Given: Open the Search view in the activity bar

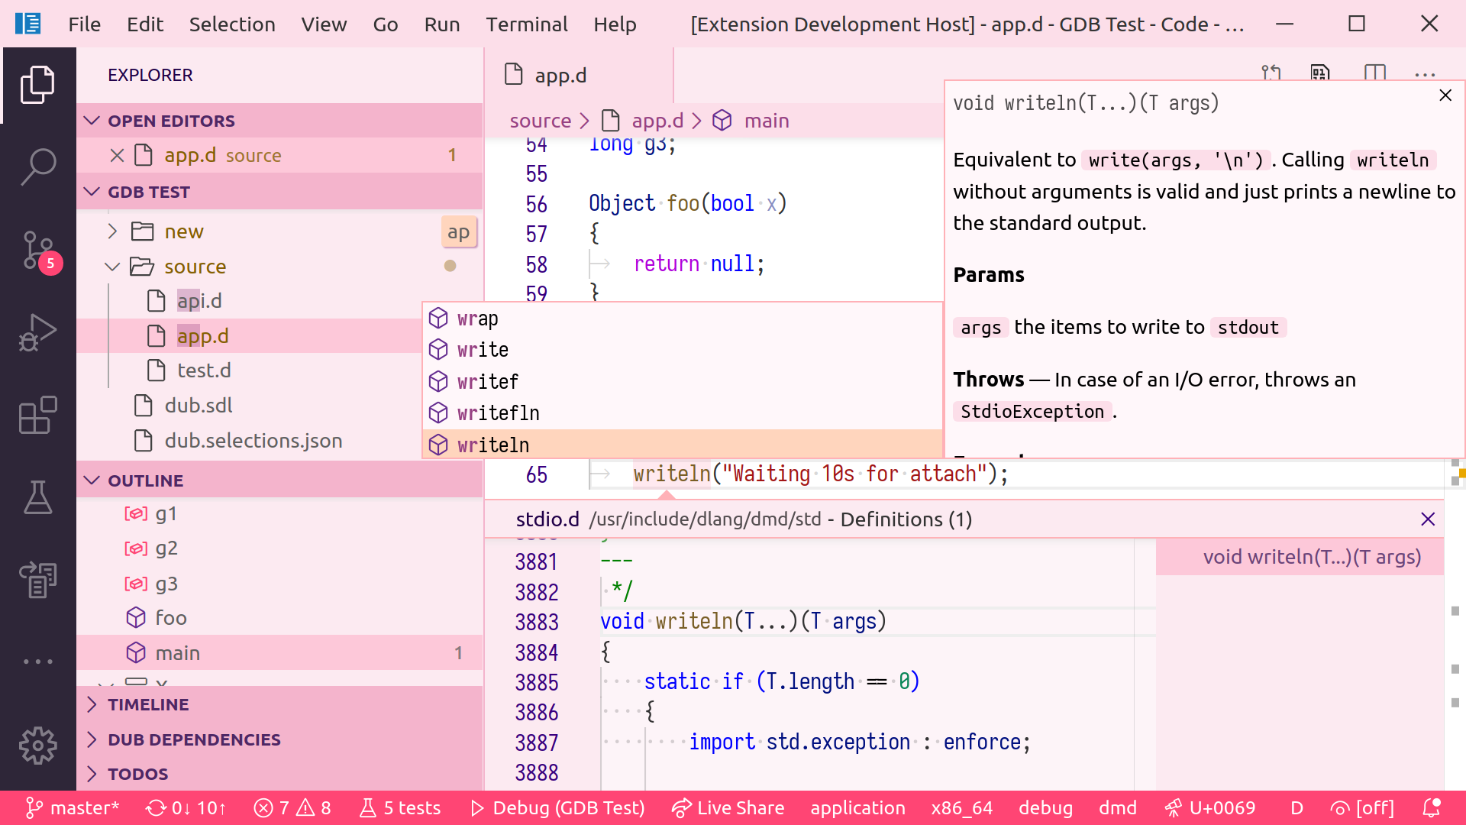Looking at the screenshot, I should 38,166.
